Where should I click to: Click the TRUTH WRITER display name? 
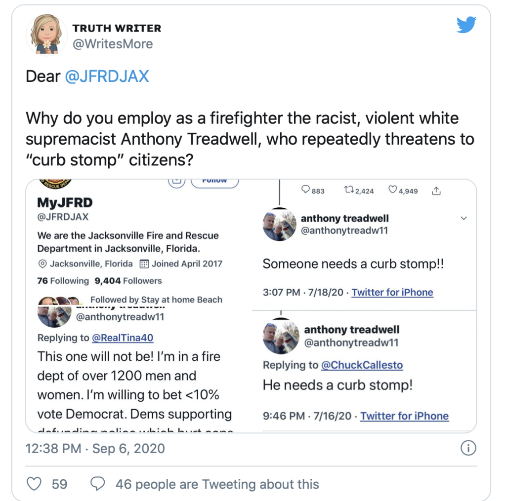117,29
